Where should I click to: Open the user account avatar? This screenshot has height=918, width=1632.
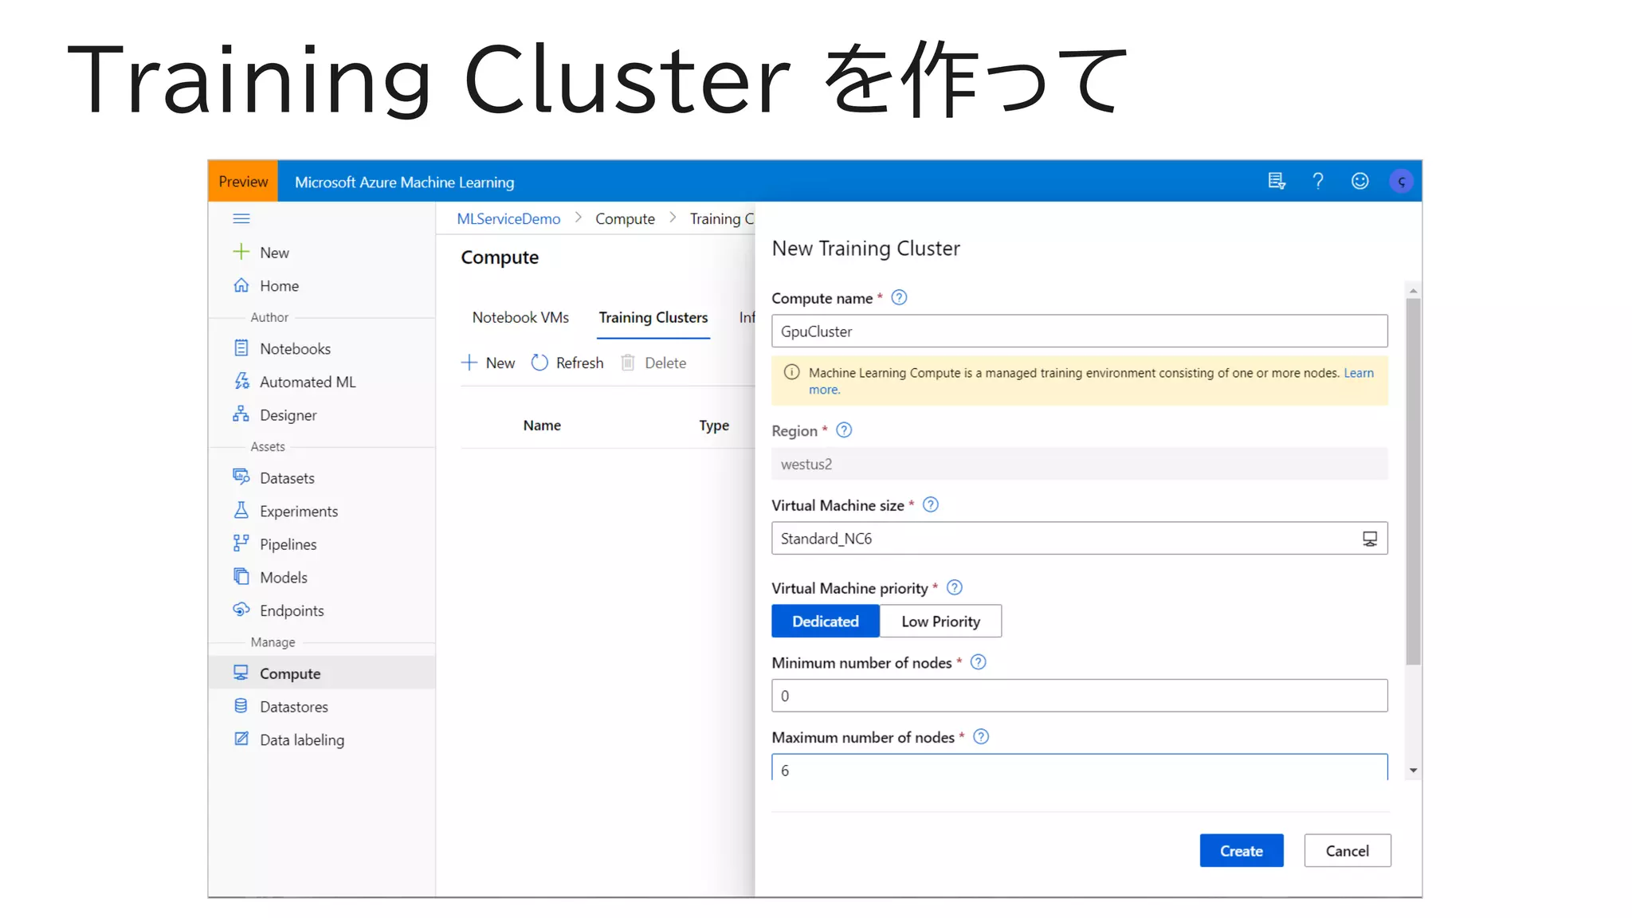point(1401,182)
